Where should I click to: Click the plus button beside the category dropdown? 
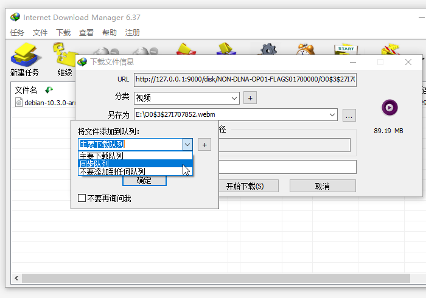click(x=250, y=99)
